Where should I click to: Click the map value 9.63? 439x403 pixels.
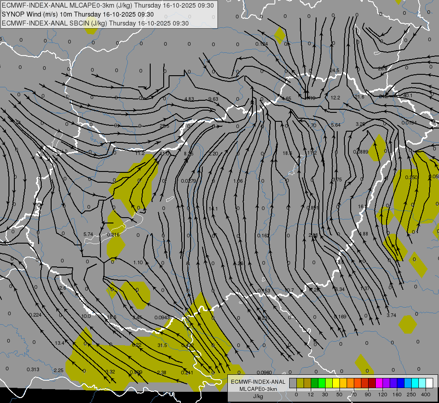(213, 99)
